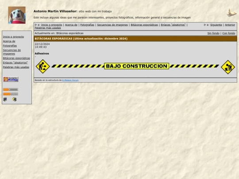
Task: Click the Antonio Martín Villaseñor heading
Action: pos(55,11)
